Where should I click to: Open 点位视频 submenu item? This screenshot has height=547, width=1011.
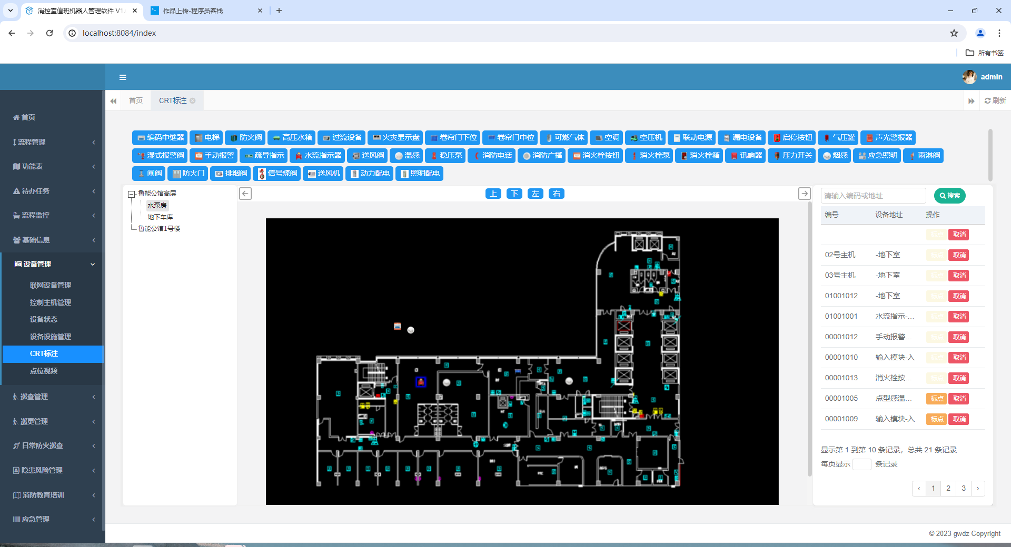(x=44, y=371)
